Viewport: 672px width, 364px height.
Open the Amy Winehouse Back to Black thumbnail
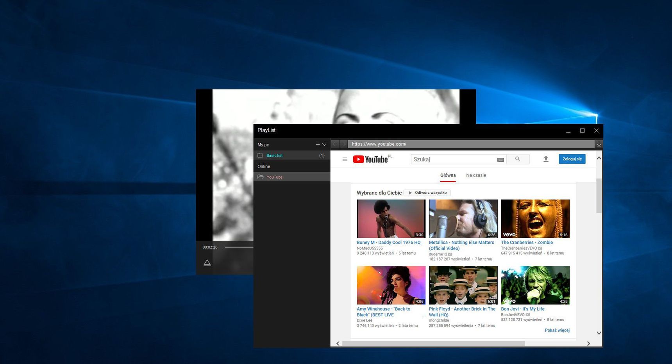(391, 285)
